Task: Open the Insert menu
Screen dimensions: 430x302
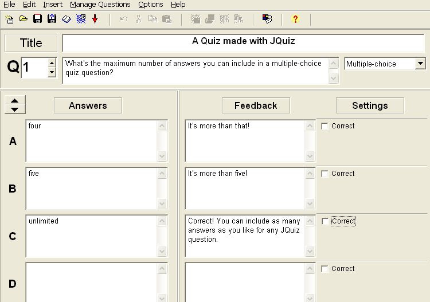Action: [53, 5]
